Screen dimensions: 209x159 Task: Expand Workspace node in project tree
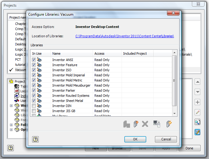(x=11, y=105)
